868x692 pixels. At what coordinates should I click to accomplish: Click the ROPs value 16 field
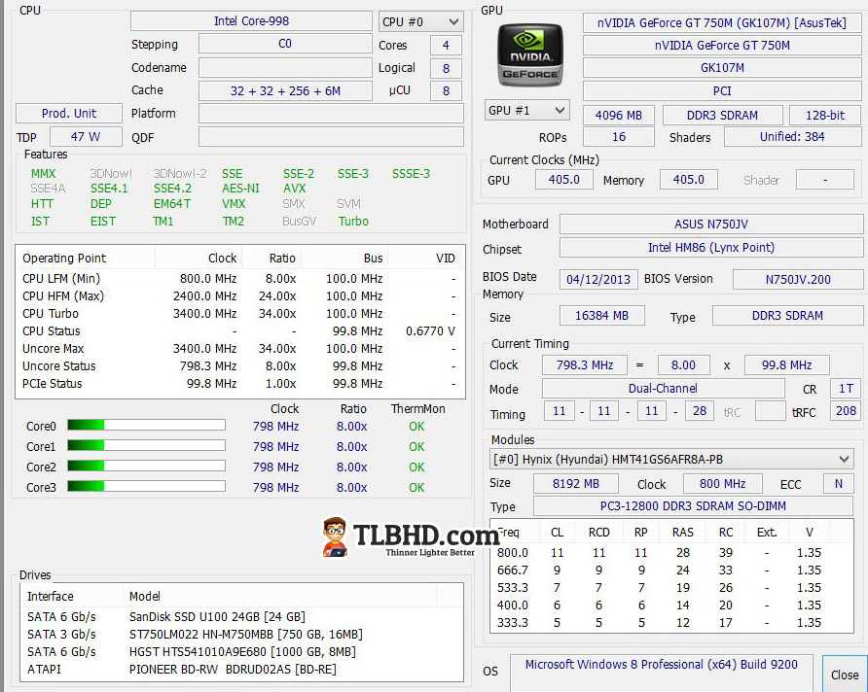618,136
